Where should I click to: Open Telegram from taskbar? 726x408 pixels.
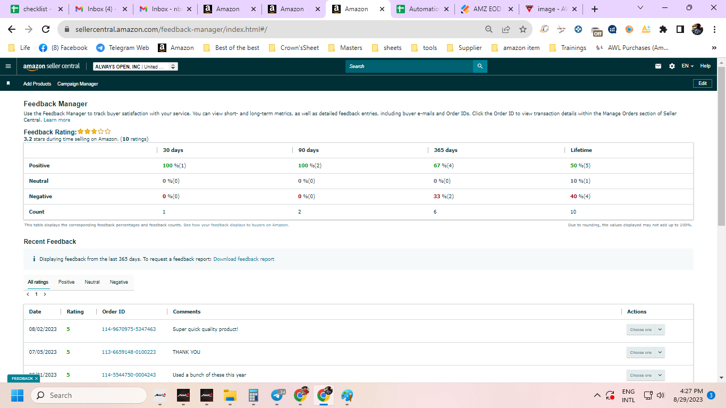[277, 395]
